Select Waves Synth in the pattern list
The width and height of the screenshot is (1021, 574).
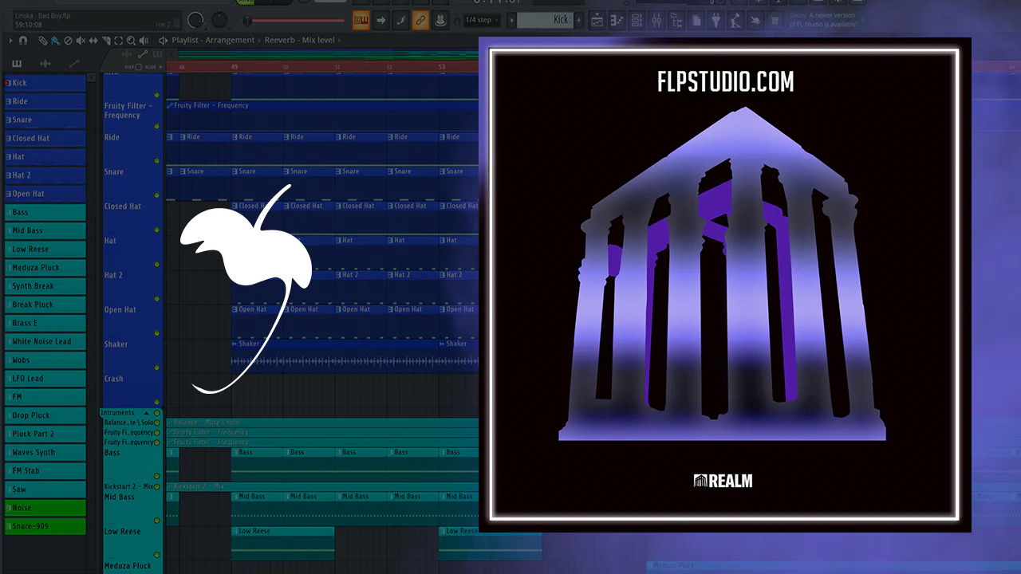click(45, 452)
